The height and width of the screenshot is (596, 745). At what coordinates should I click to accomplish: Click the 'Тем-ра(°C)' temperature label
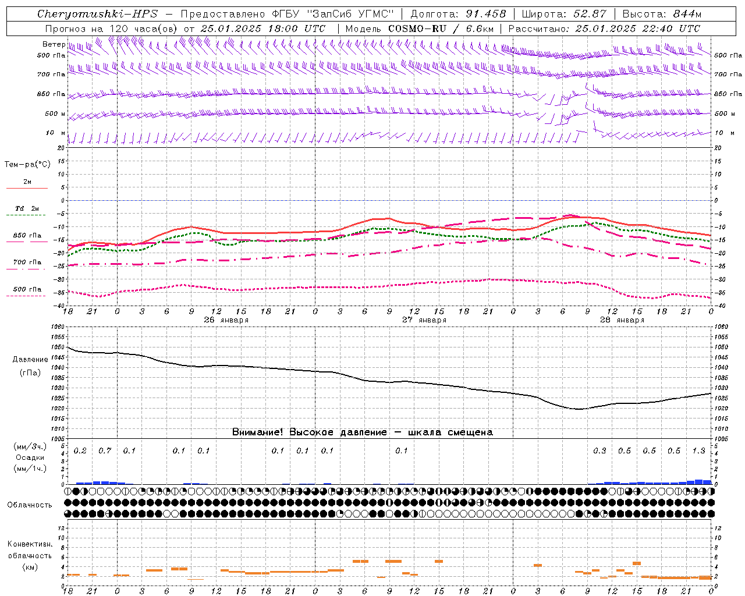[27, 165]
